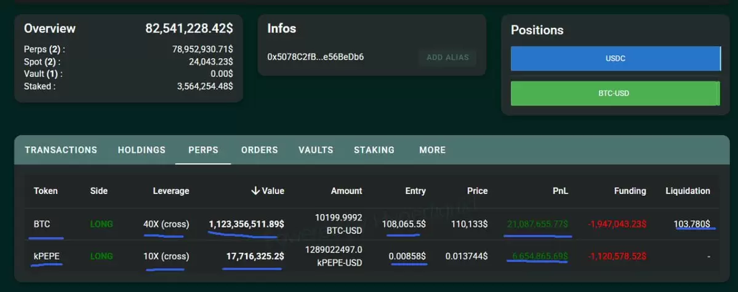Click the liquidation price 103,780$
Screen dimensions: 738x292
[692, 224]
